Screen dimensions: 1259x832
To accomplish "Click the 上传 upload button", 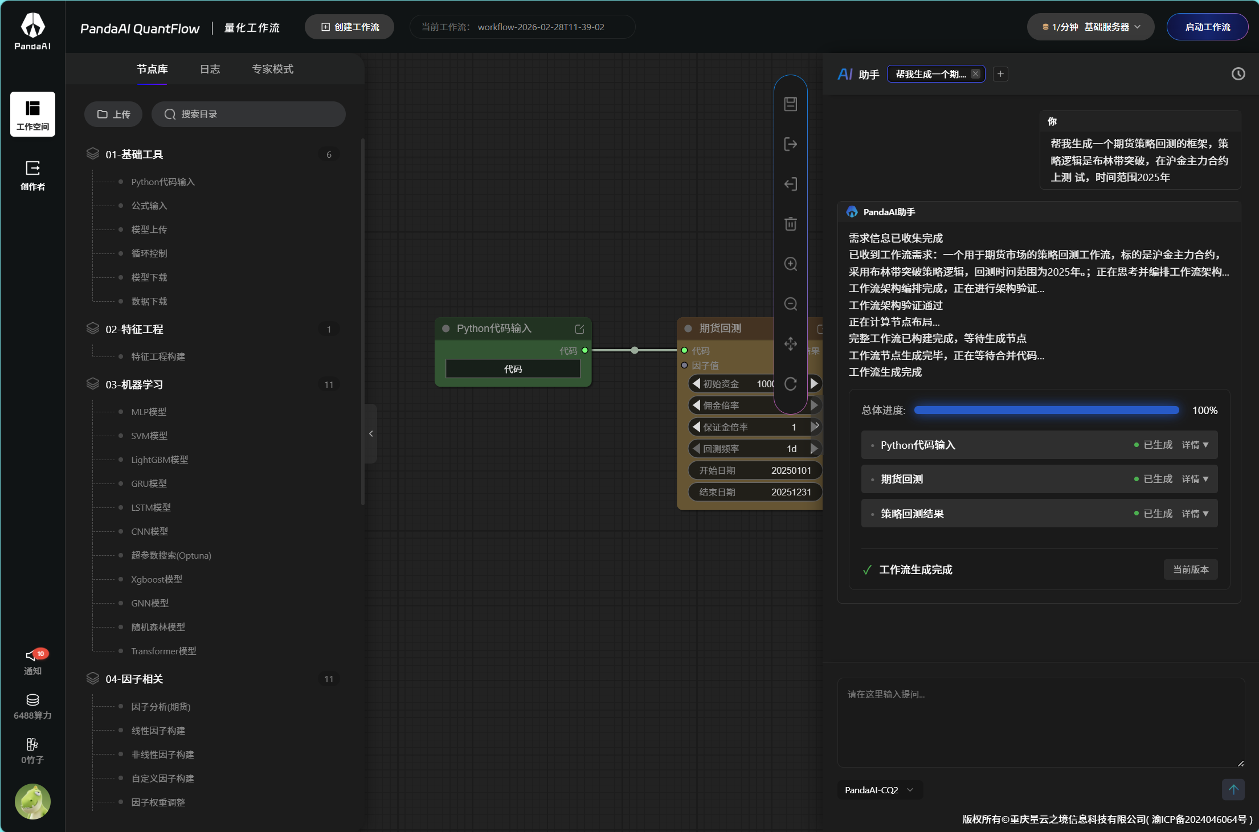I will pos(113,114).
